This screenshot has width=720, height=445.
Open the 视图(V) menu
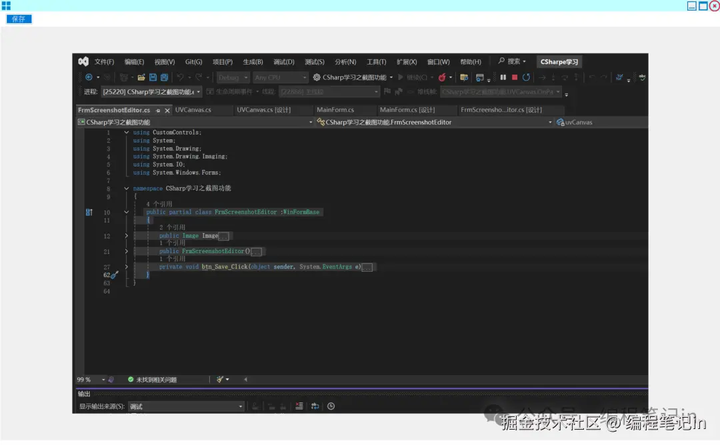(x=165, y=62)
